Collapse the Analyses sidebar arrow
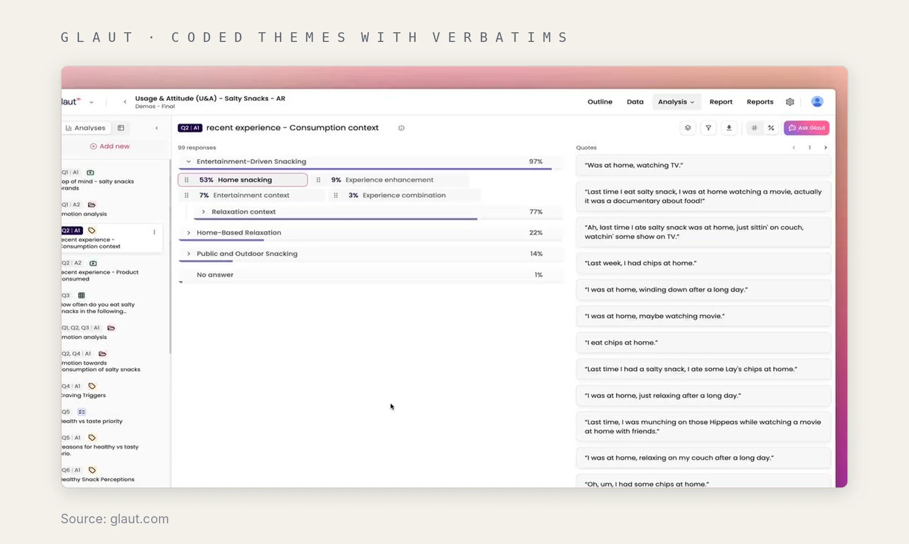Screen dimensions: 909x544 [157, 128]
